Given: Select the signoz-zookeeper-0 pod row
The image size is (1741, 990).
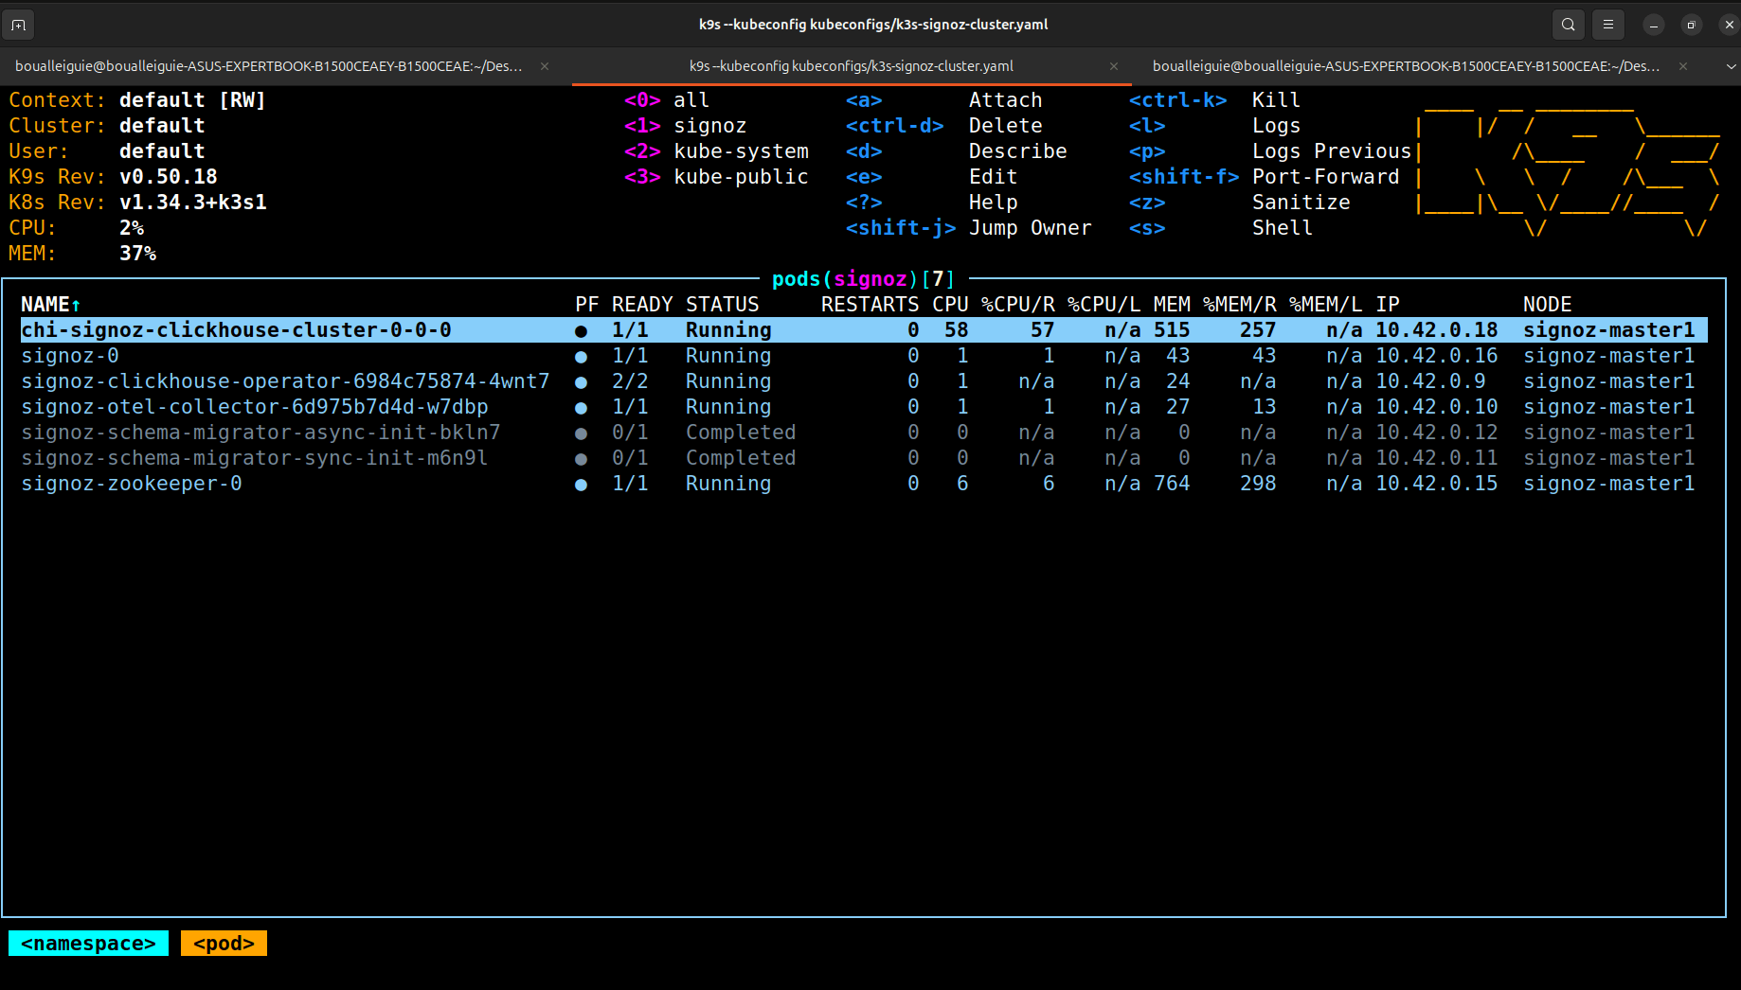Looking at the screenshot, I should click(864, 483).
